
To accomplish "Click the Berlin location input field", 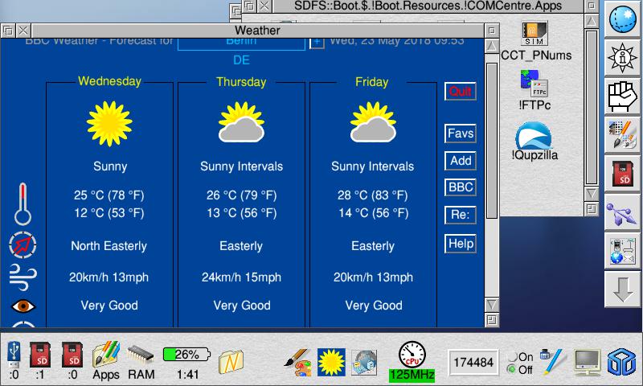I will point(241,42).
